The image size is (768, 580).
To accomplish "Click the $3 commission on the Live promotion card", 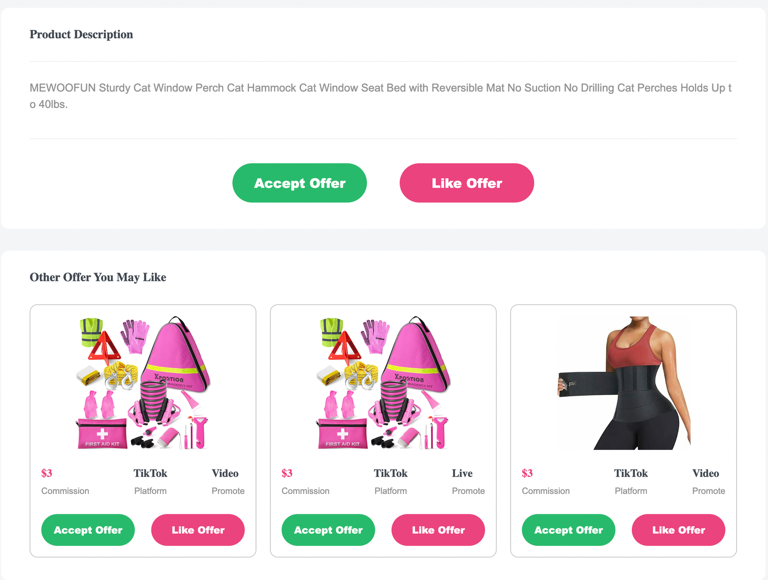I will (287, 473).
